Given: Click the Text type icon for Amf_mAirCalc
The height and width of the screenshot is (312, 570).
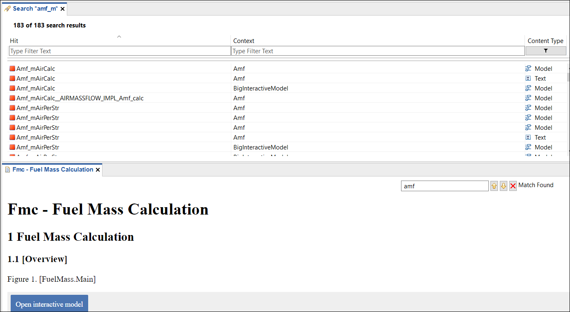Looking at the screenshot, I should (528, 78).
